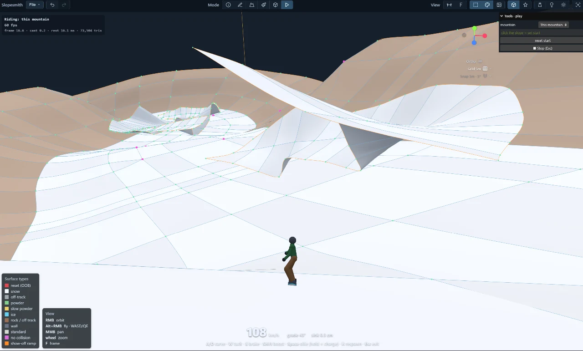Click the focus target icon
This screenshot has width=583, height=351.
tap(578, 5)
